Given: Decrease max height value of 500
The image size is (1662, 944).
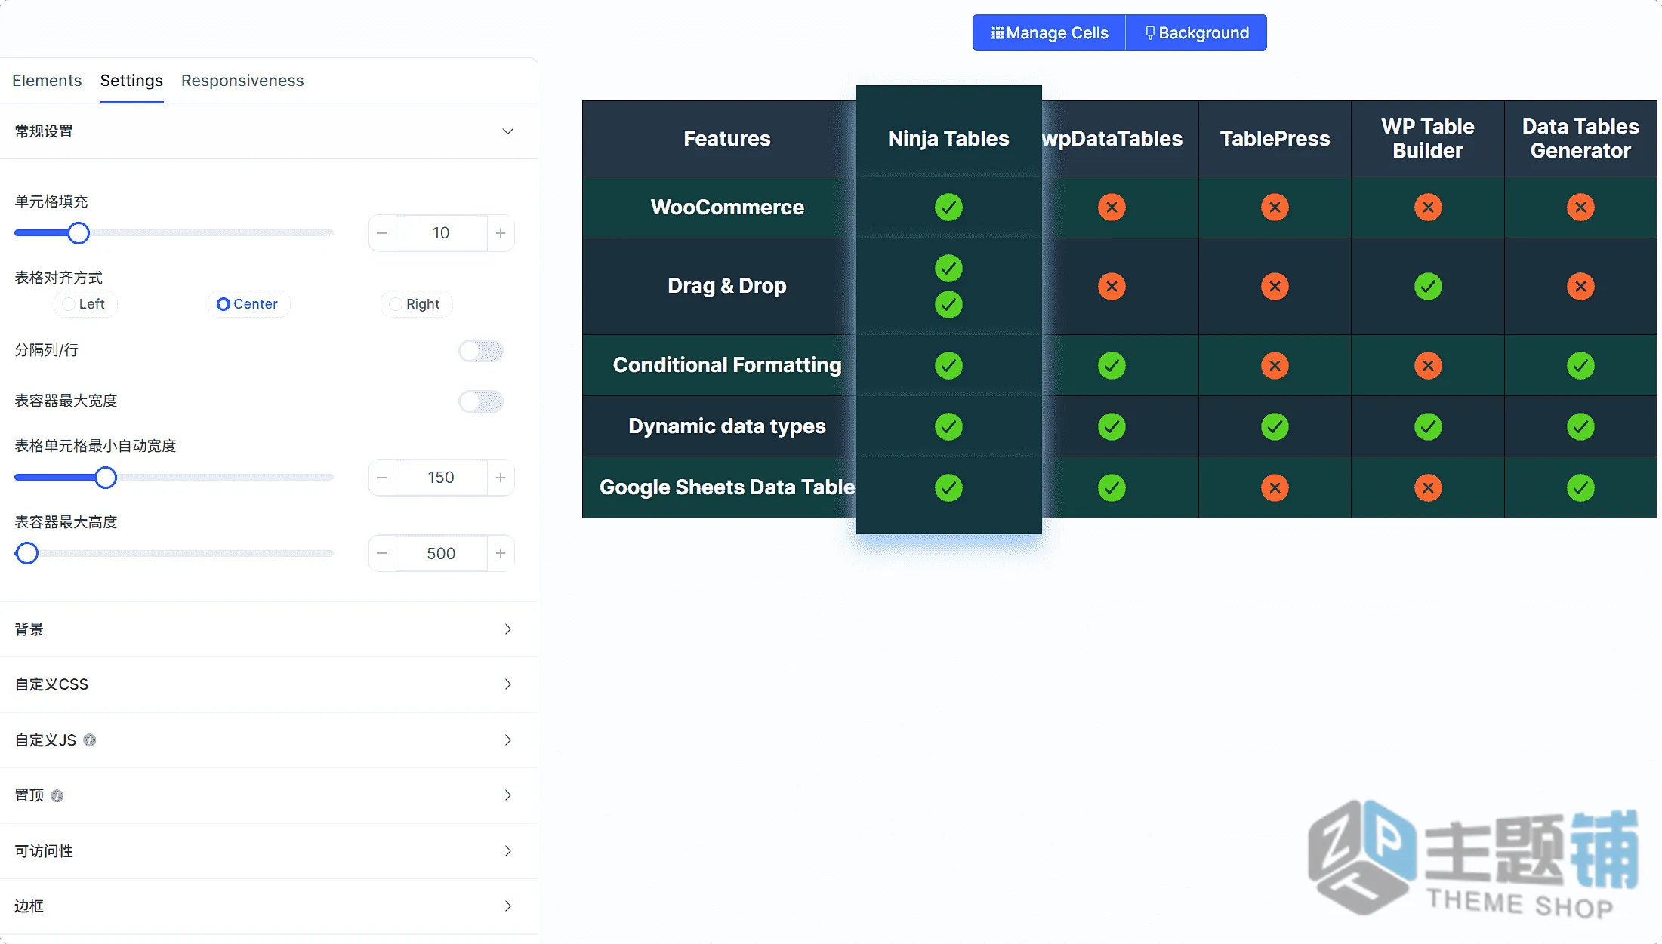Looking at the screenshot, I should [x=382, y=554].
